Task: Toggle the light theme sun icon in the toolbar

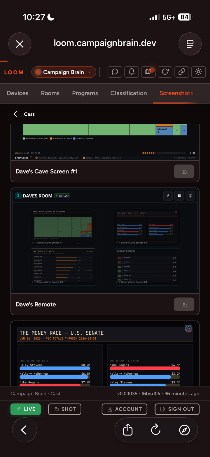Action: [x=199, y=72]
